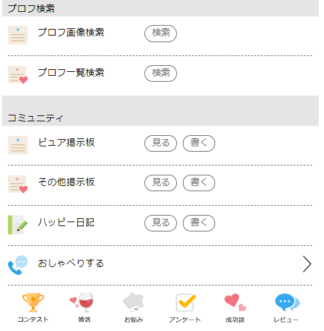
Task: Open the 成功談 hearts icon
Action: pyautogui.click(x=235, y=303)
